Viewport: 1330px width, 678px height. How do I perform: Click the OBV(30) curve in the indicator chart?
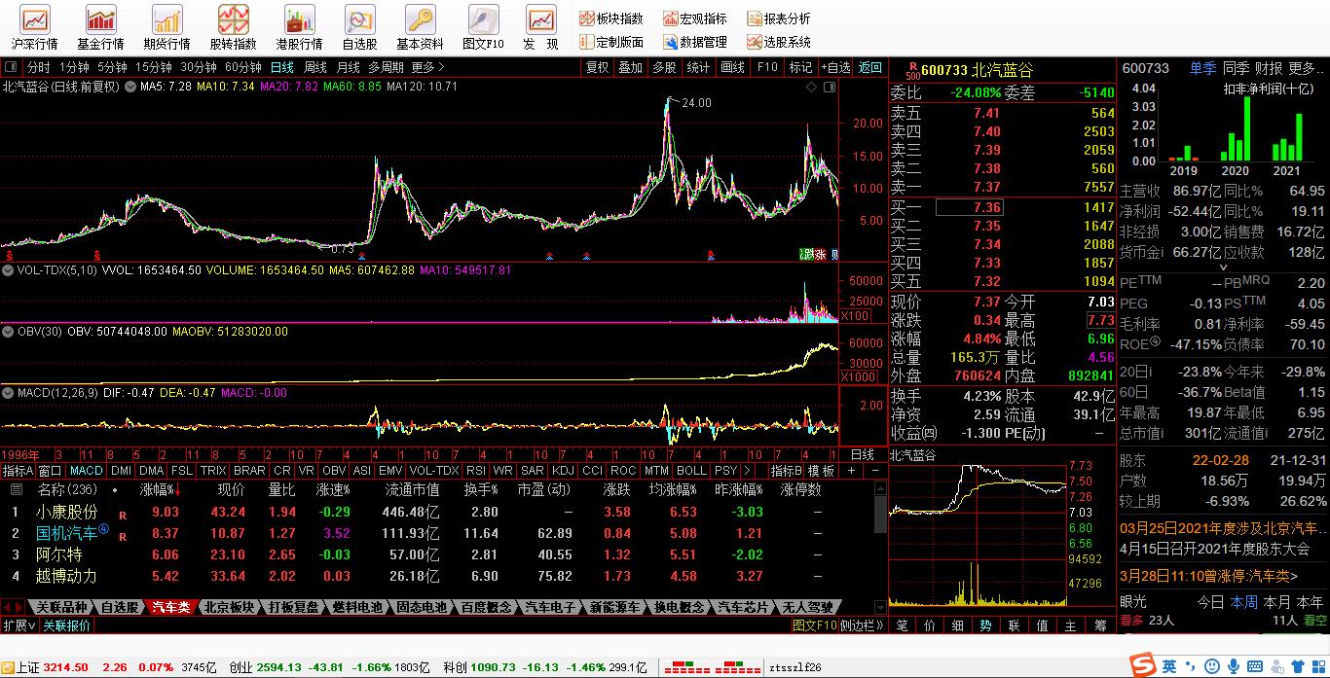tap(814, 349)
